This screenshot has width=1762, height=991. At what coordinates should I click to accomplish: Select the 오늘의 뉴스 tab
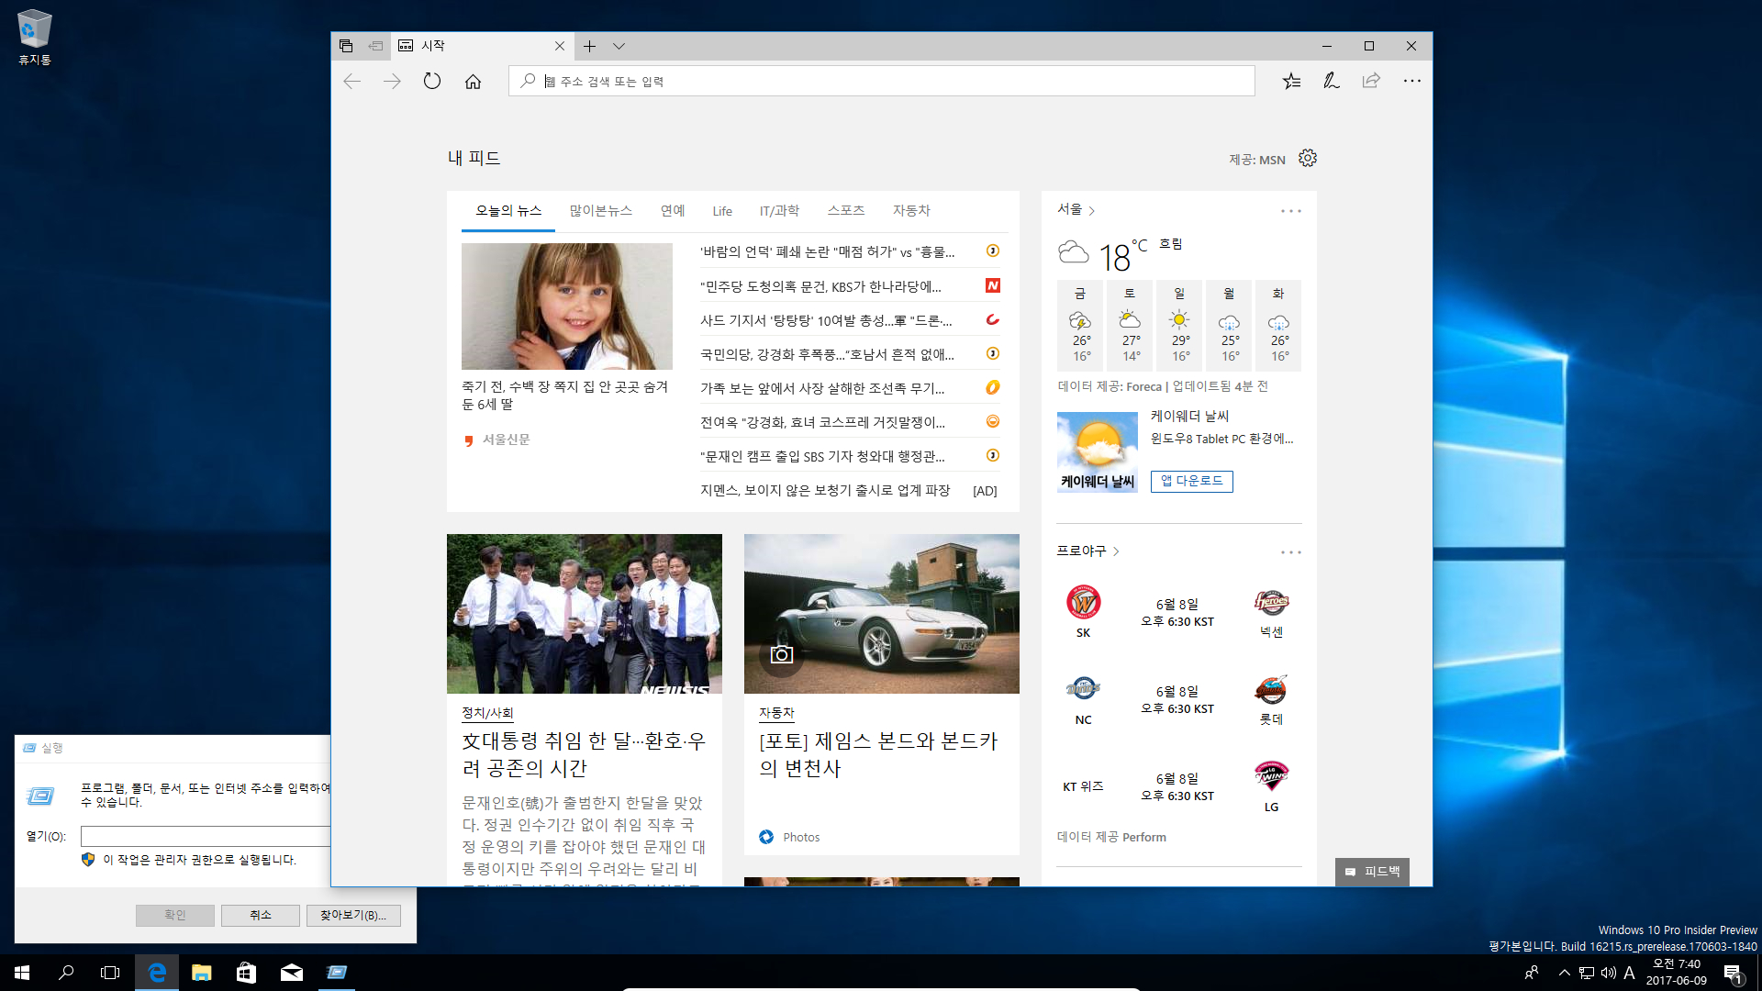[508, 210]
